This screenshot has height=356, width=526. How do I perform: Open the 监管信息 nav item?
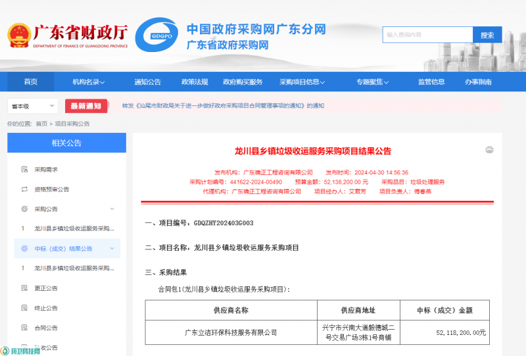[431, 82]
